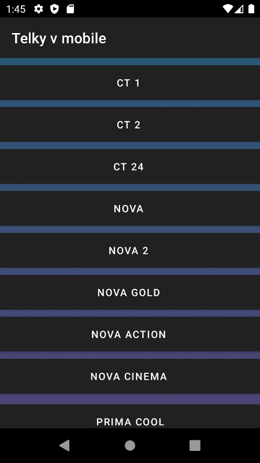Open the PRIMA COOL channel
The image size is (260, 463).
[130, 416]
